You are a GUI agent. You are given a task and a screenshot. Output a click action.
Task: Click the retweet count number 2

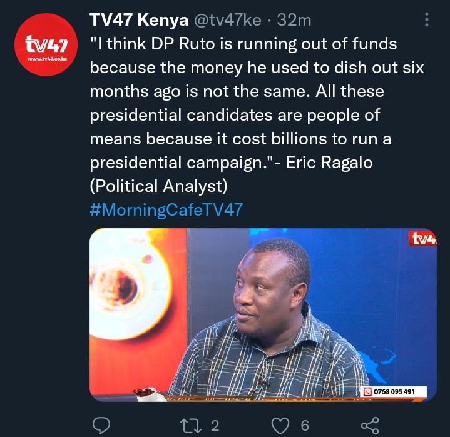click(215, 426)
